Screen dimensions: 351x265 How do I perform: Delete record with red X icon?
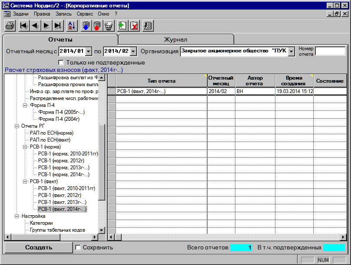tap(134, 26)
